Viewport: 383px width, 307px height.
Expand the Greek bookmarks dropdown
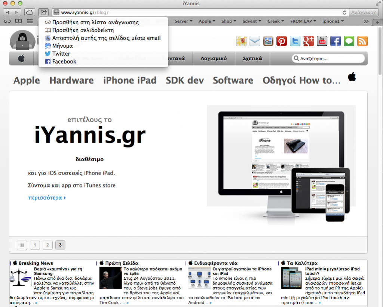click(x=276, y=21)
